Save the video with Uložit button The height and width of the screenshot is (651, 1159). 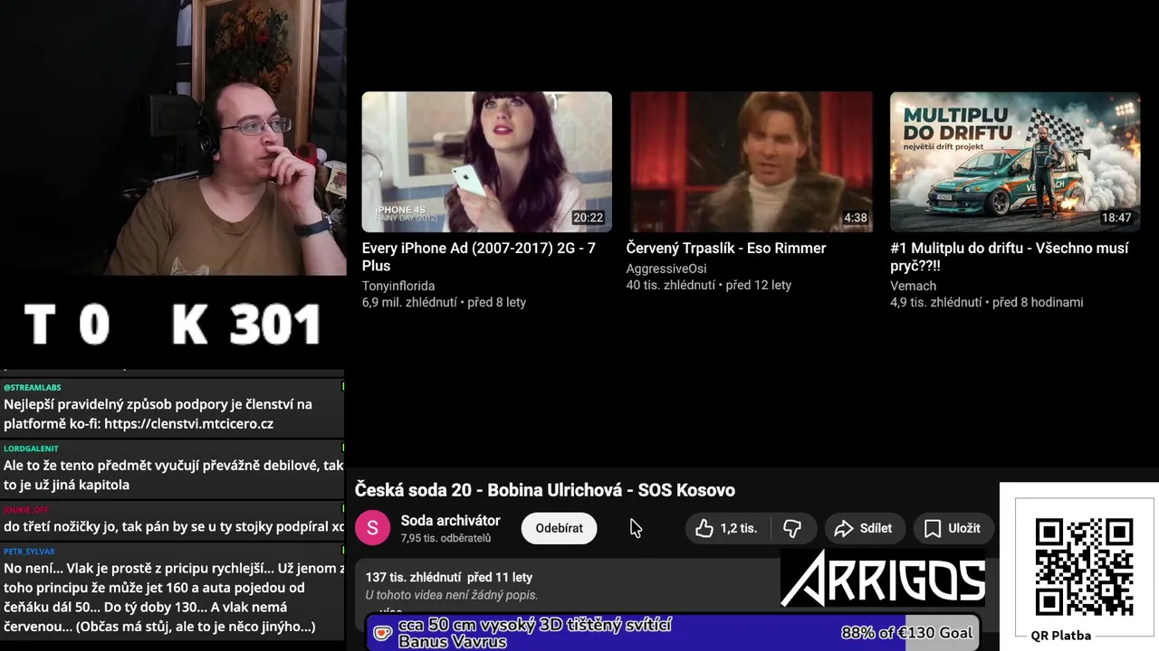953,528
